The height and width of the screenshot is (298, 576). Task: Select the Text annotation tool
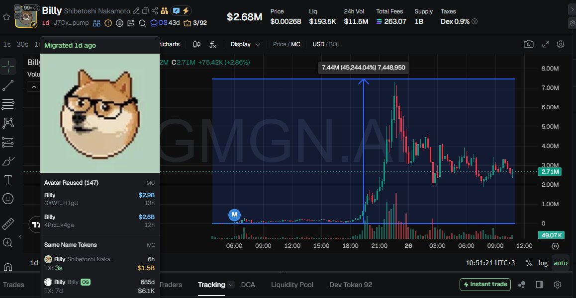8,180
